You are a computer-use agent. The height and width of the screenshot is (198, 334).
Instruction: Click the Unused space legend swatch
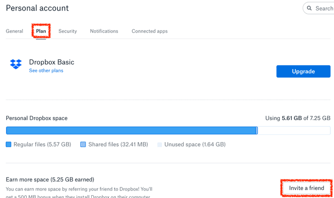click(160, 144)
